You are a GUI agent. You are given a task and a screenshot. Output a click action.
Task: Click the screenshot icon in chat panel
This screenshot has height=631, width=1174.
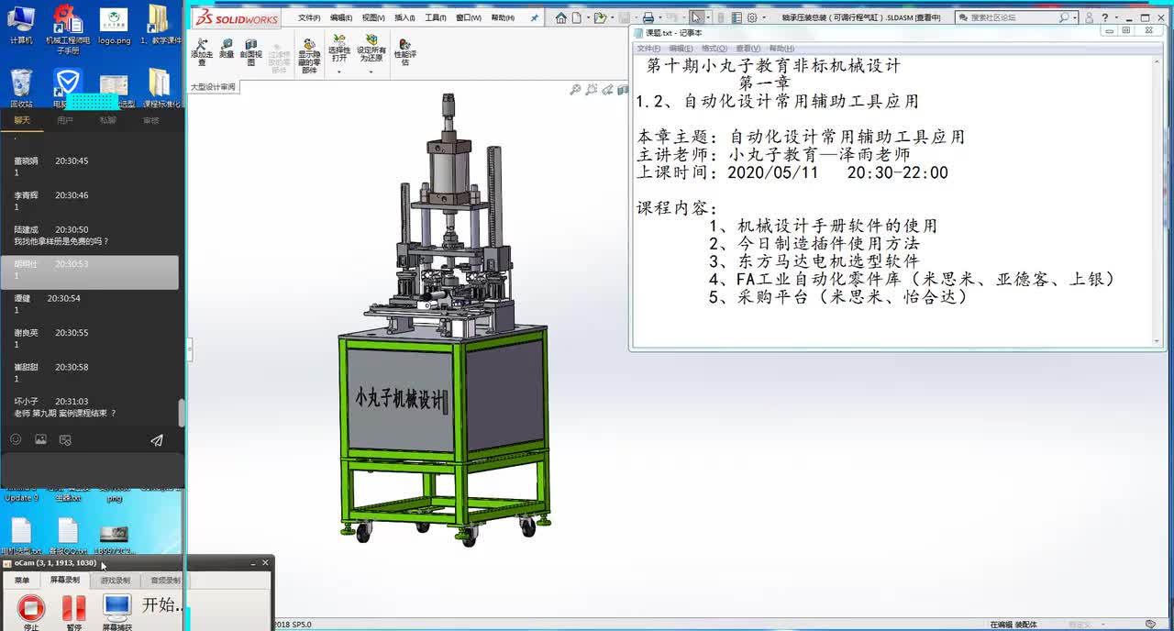(x=65, y=439)
